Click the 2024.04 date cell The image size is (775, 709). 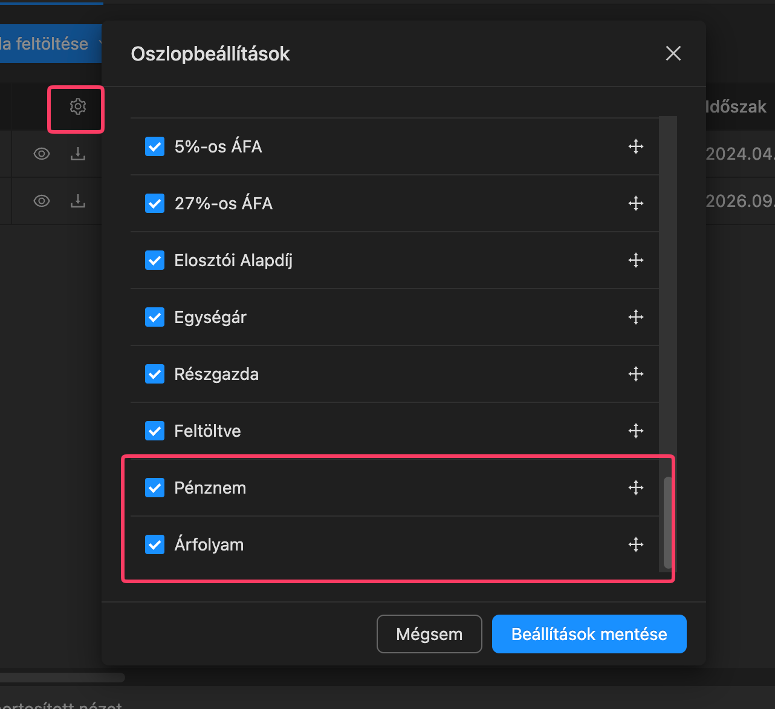[x=740, y=154]
